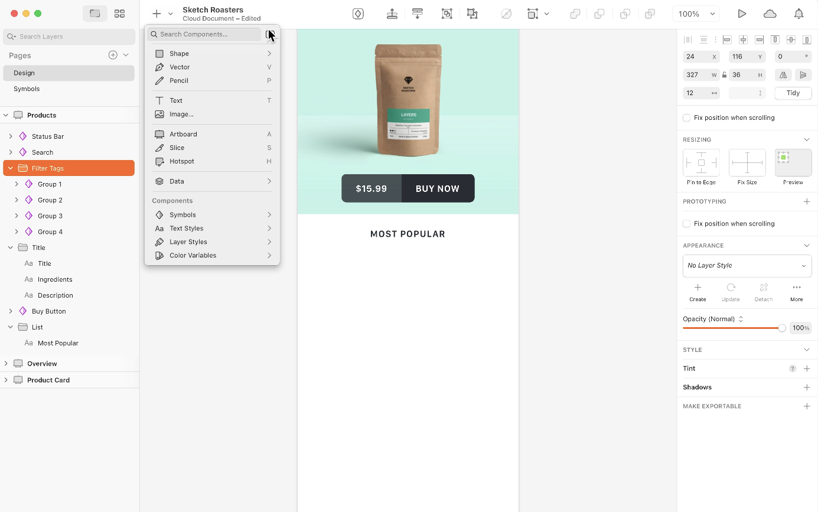Choose Text from insert menu
818x512 pixels.
[213, 100]
